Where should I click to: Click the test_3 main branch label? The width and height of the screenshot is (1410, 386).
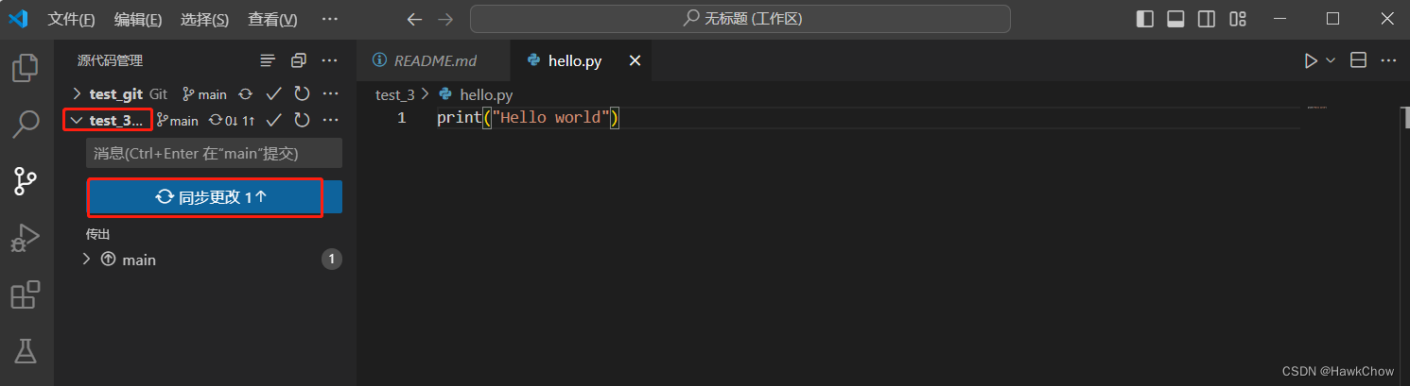click(178, 121)
